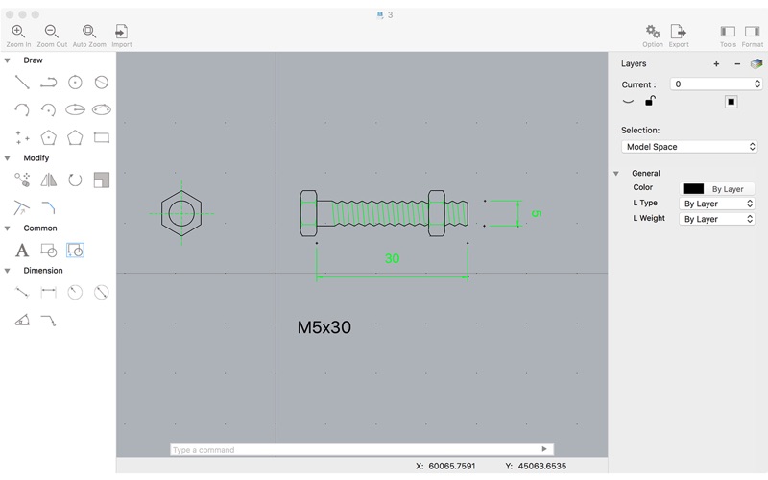
Task: Select the plain Polygon tool
Action: (x=75, y=137)
